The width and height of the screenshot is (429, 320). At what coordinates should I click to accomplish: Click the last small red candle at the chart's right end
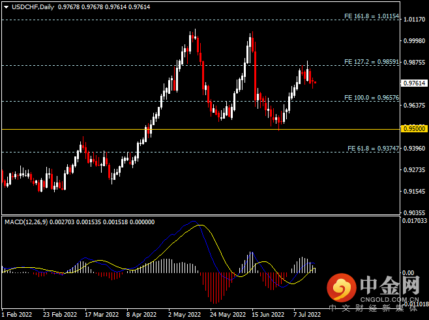tap(316, 82)
